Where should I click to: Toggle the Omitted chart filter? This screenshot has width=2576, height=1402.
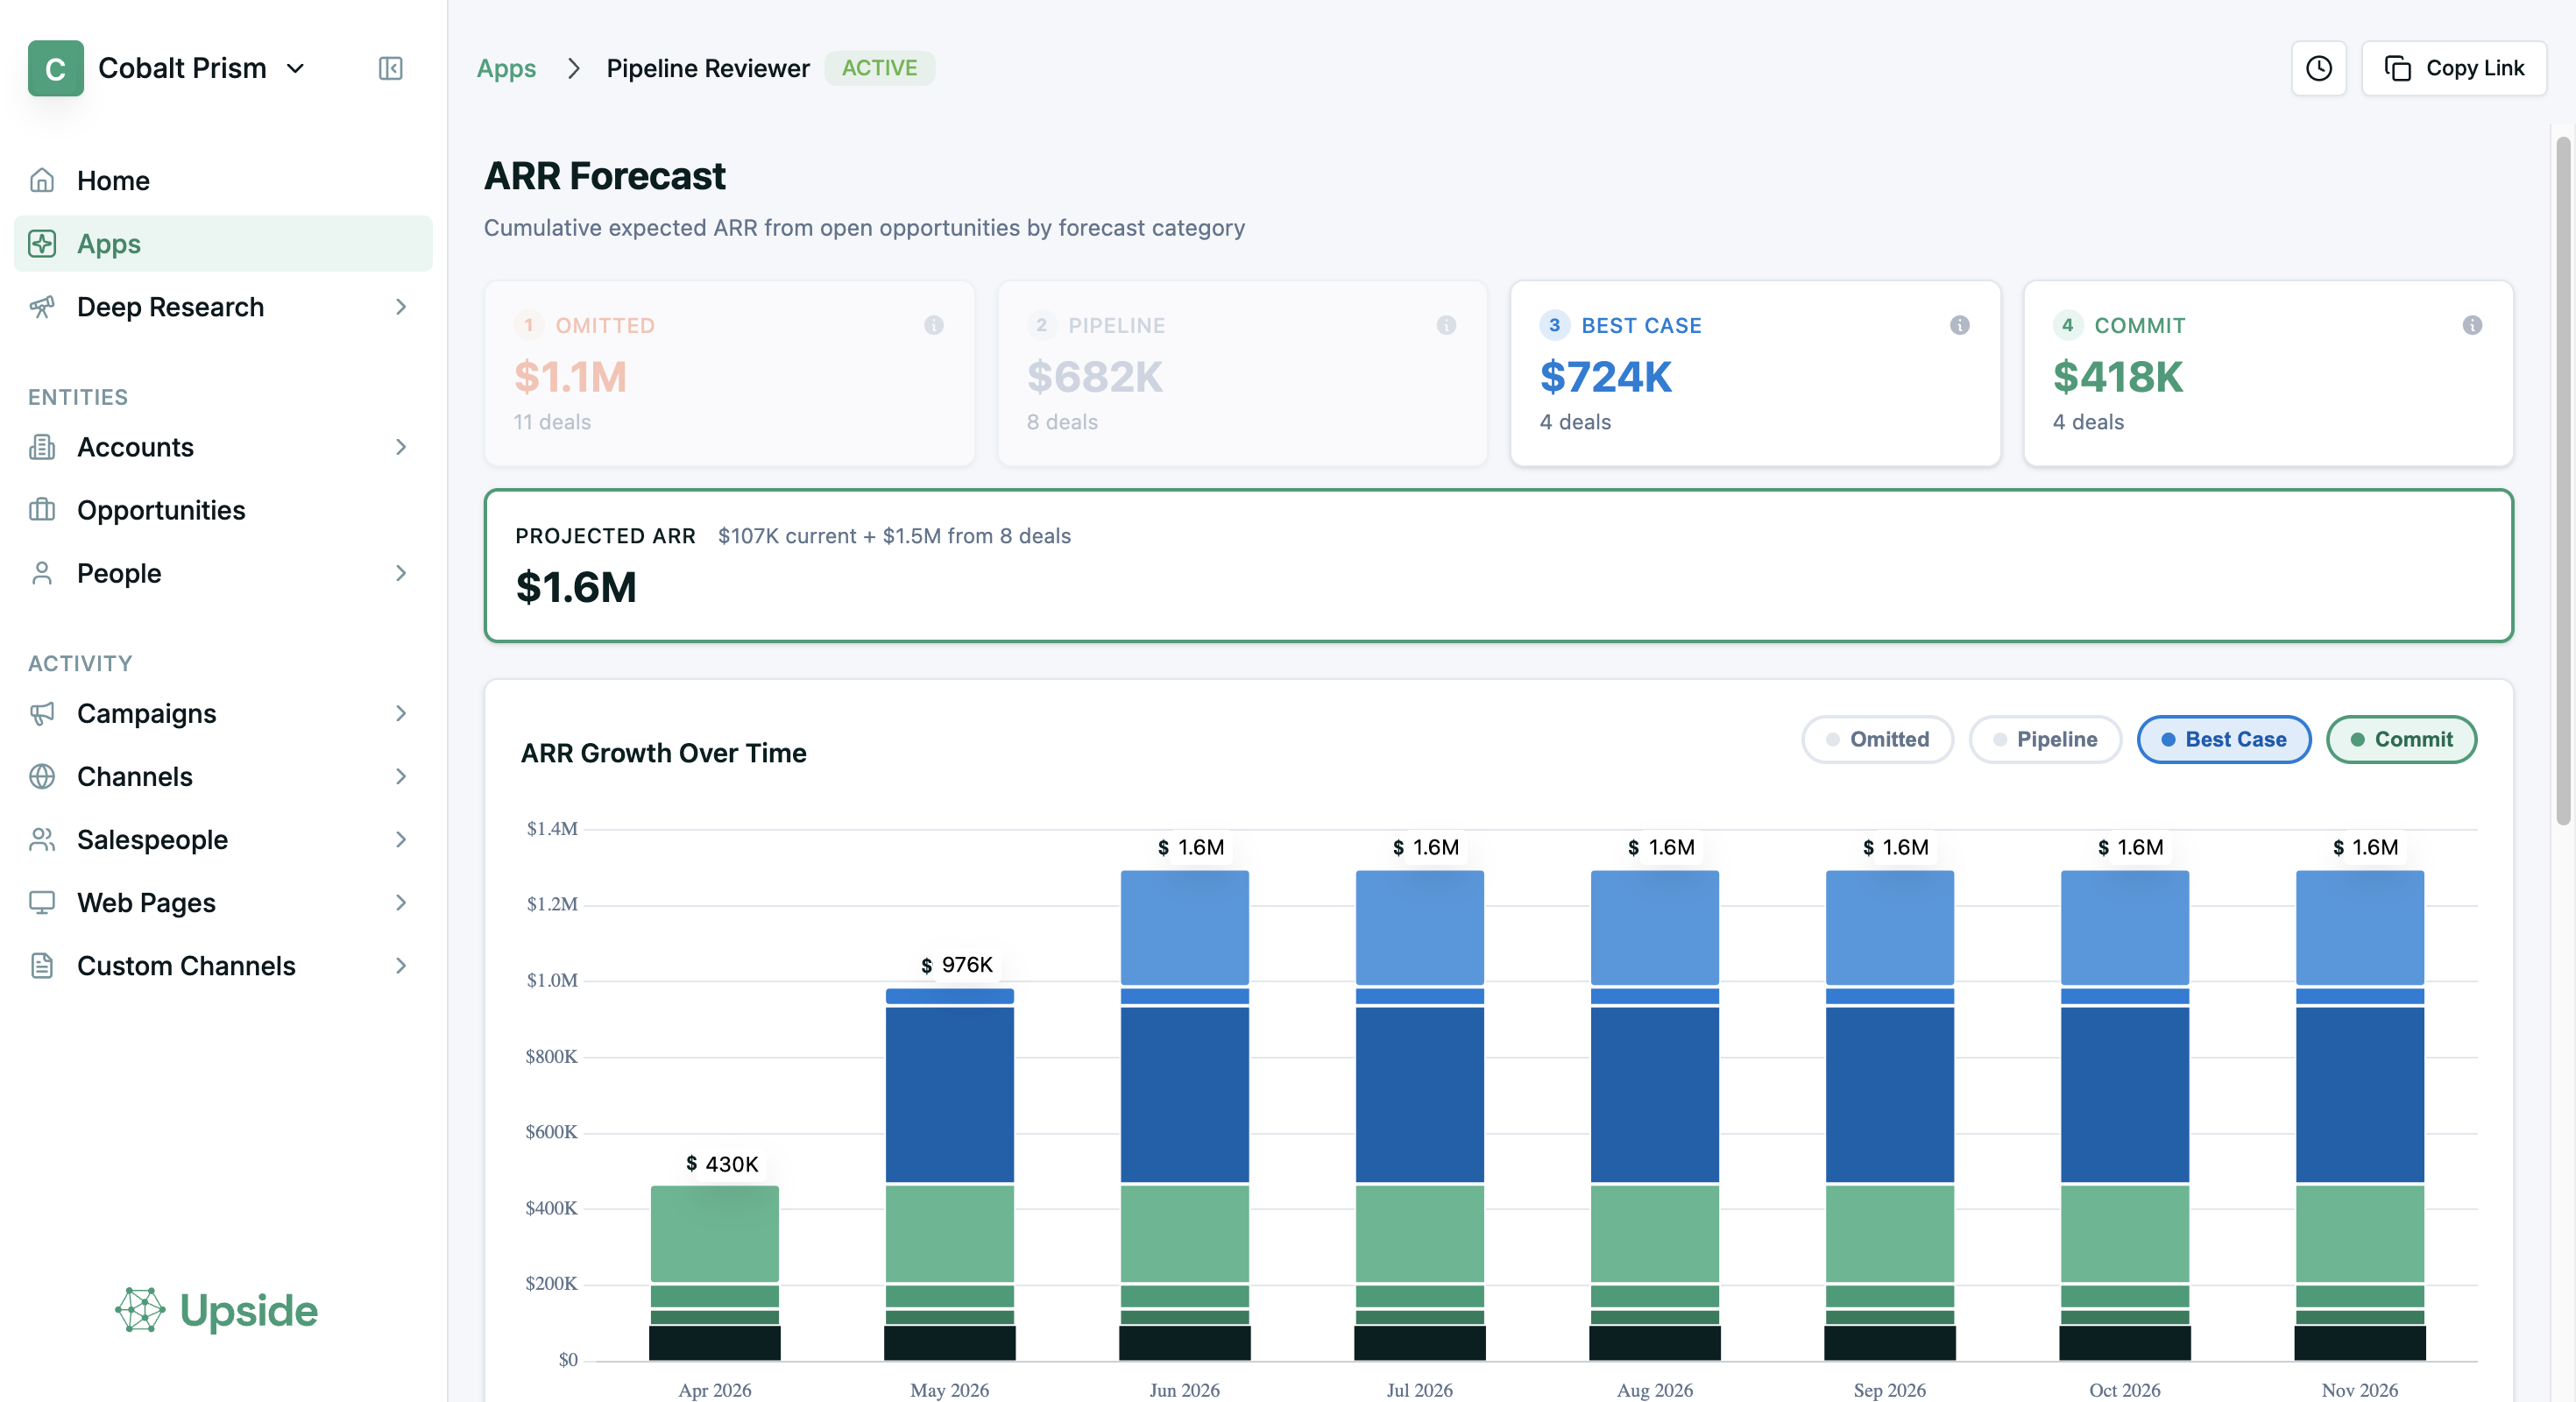(x=1877, y=739)
